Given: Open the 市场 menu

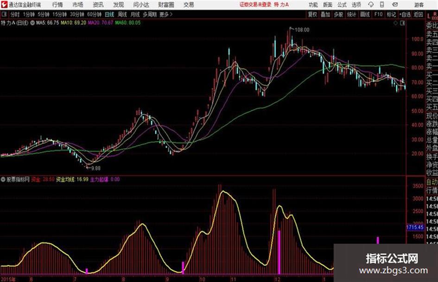Looking at the screenshot, I should (78, 5).
